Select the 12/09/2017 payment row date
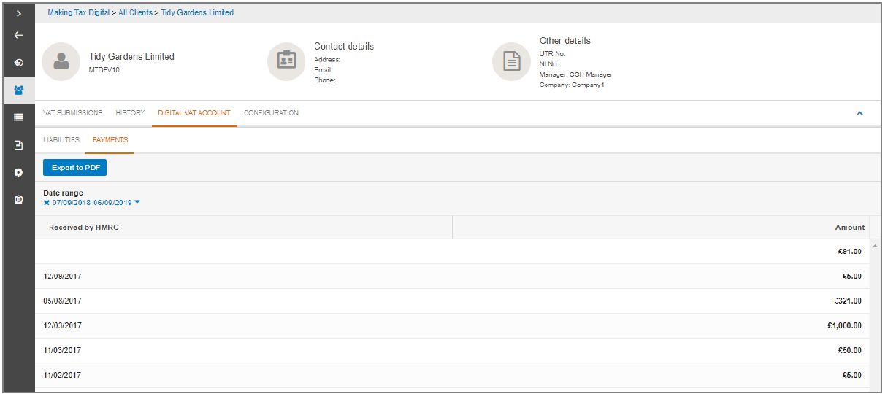This screenshot has width=888, height=394. [x=63, y=277]
